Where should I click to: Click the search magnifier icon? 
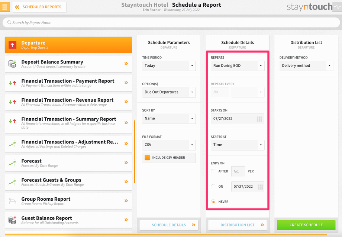(9, 22)
